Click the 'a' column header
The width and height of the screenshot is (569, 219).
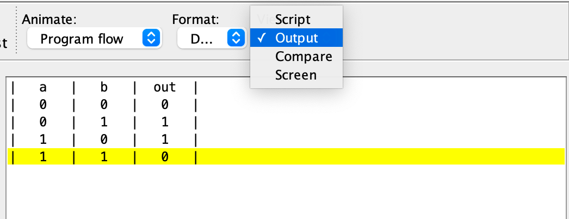click(x=42, y=87)
